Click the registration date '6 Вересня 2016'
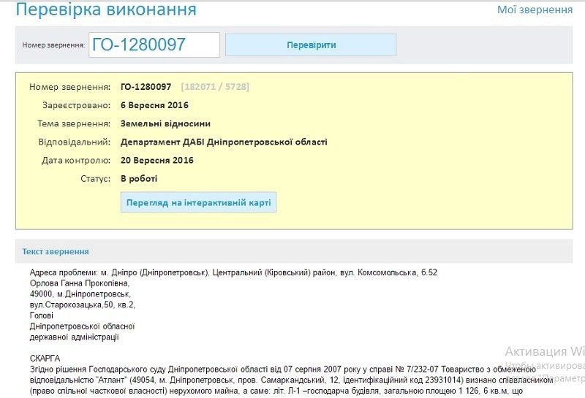Screen dimensions: 585x398 154,105
